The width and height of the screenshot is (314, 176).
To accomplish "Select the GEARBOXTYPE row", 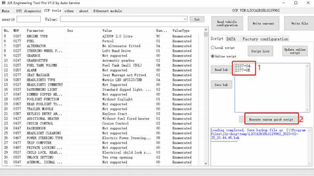I will click(100, 61).
